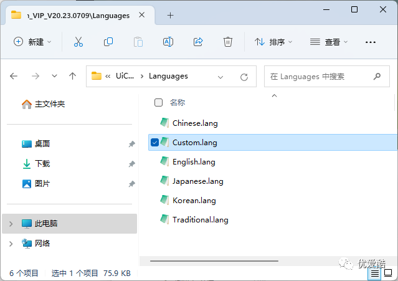Unpin 图片 using its pin icon

pyautogui.click(x=131, y=184)
